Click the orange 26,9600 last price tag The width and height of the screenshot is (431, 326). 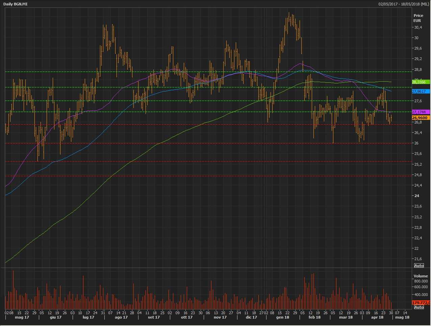coord(421,118)
